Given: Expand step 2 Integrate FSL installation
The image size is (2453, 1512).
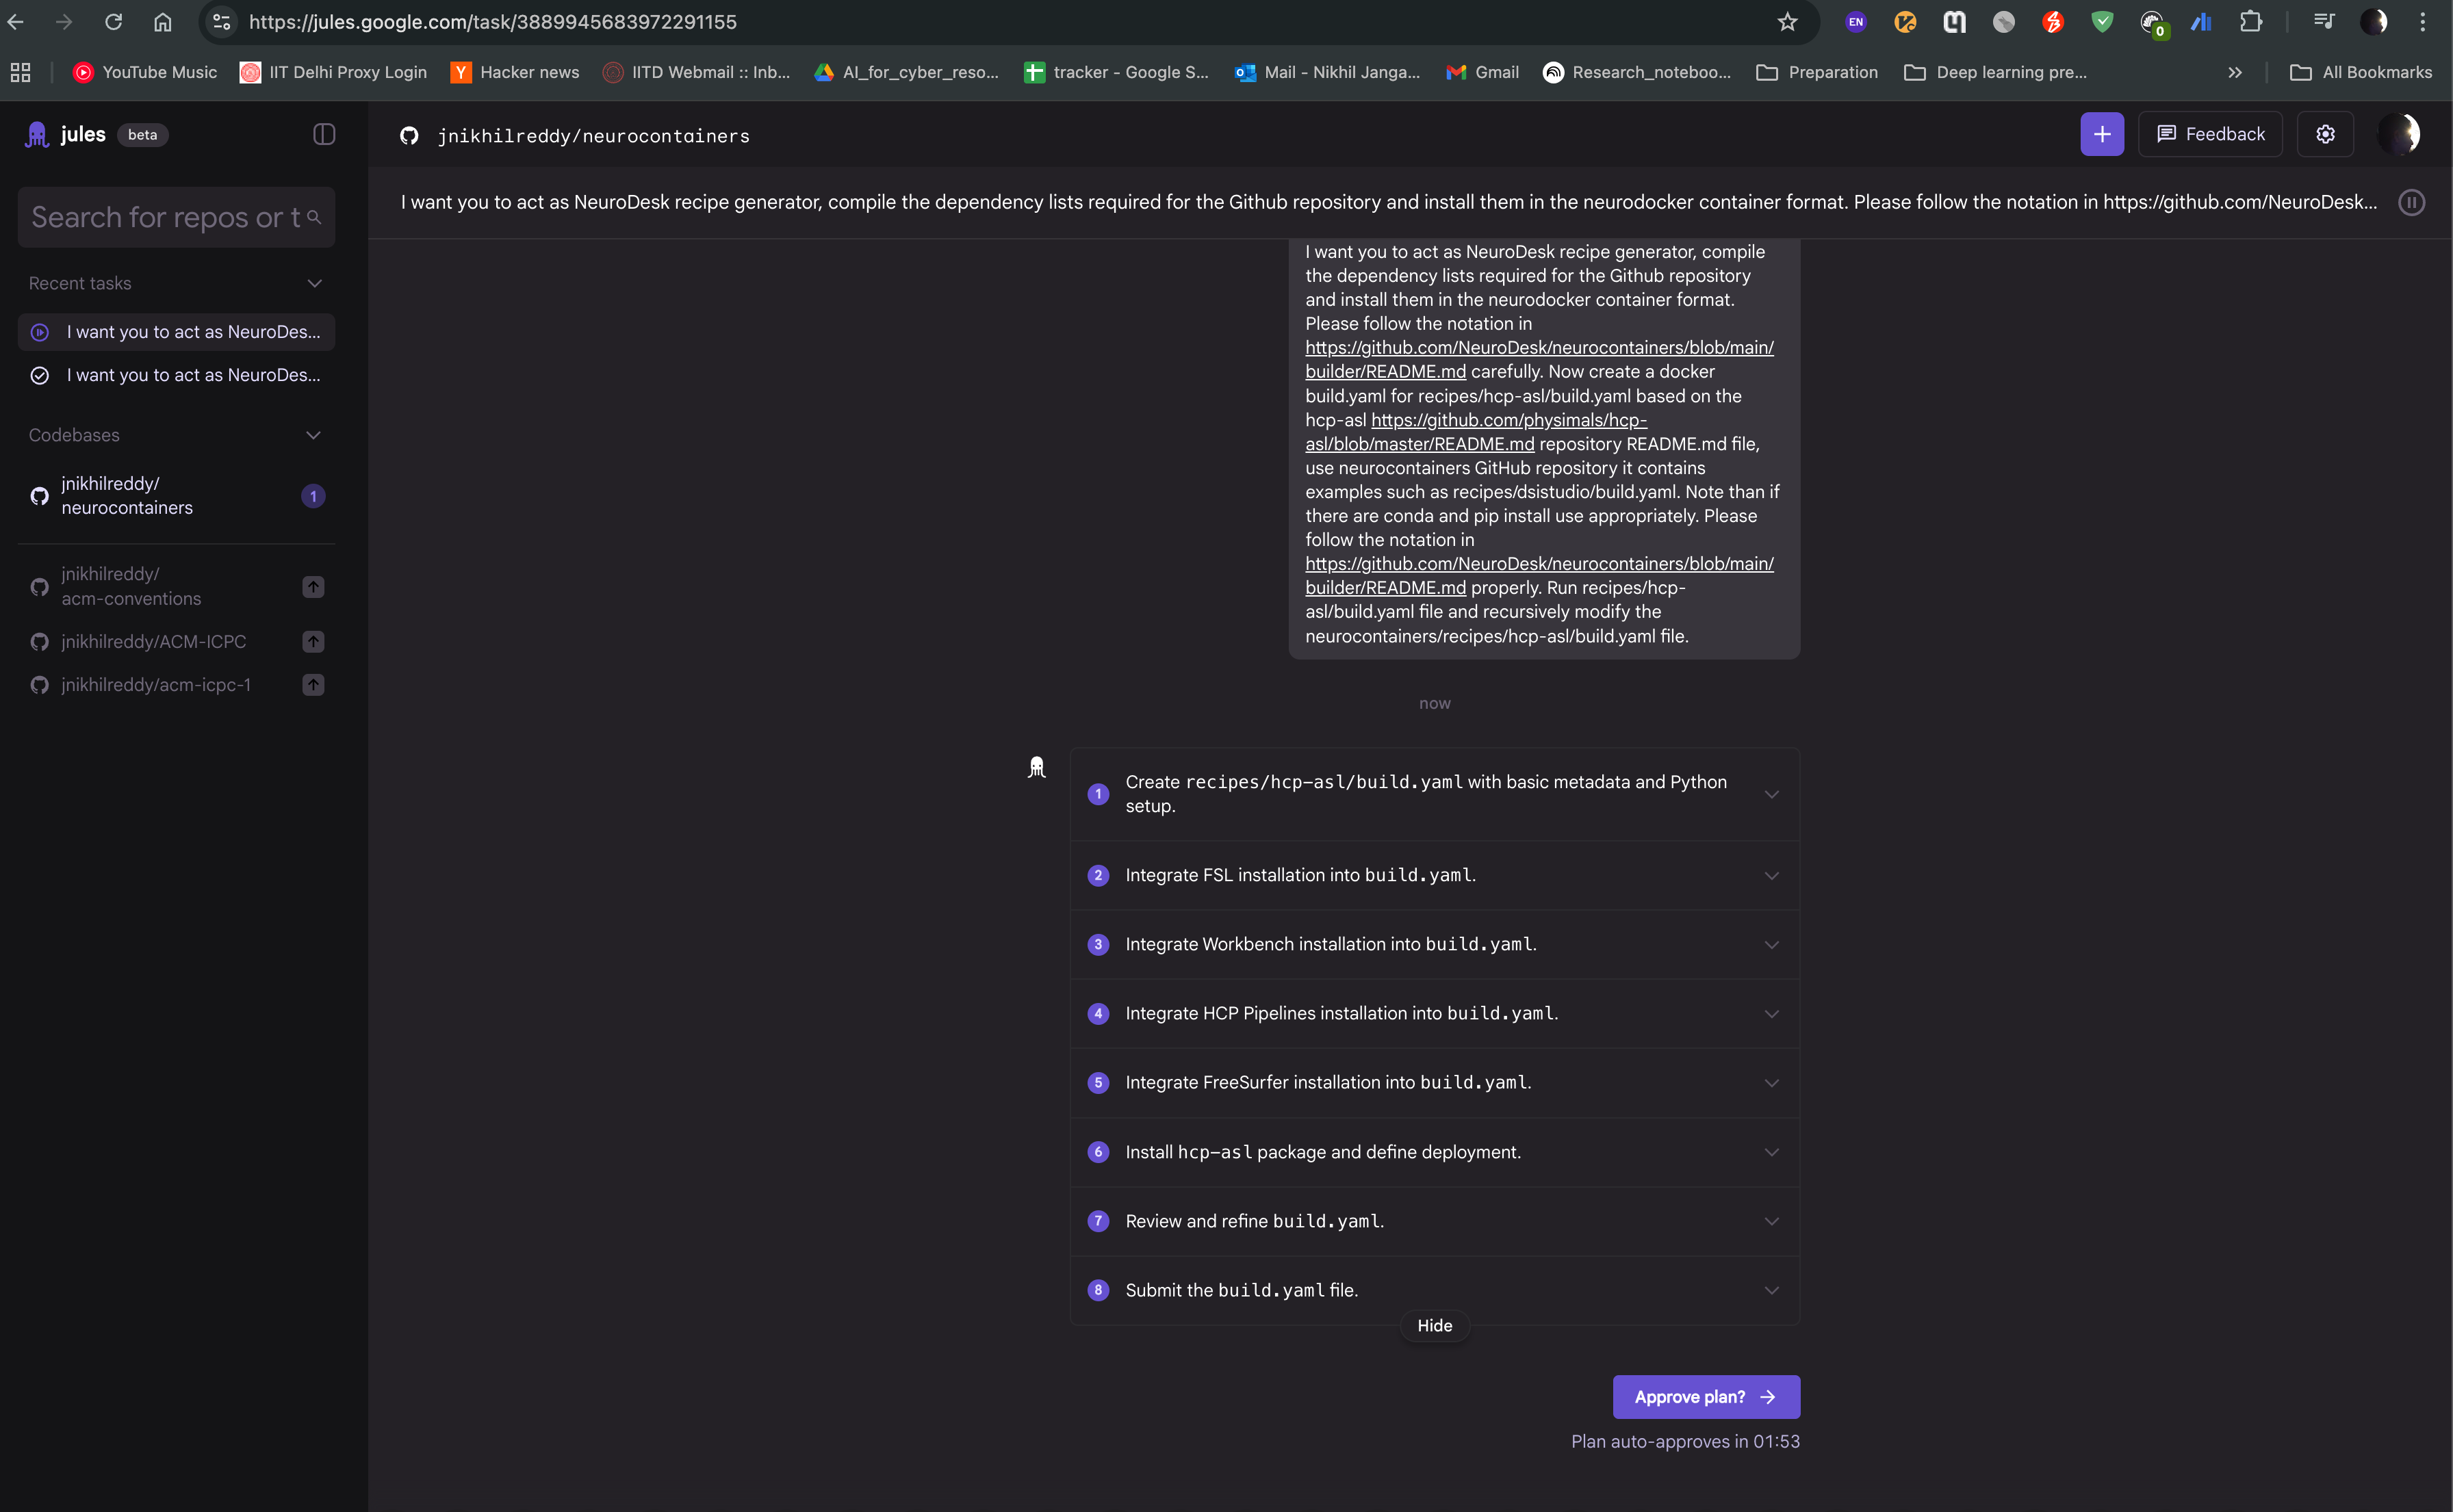Looking at the screenshot, I should tap(1771, 876).
